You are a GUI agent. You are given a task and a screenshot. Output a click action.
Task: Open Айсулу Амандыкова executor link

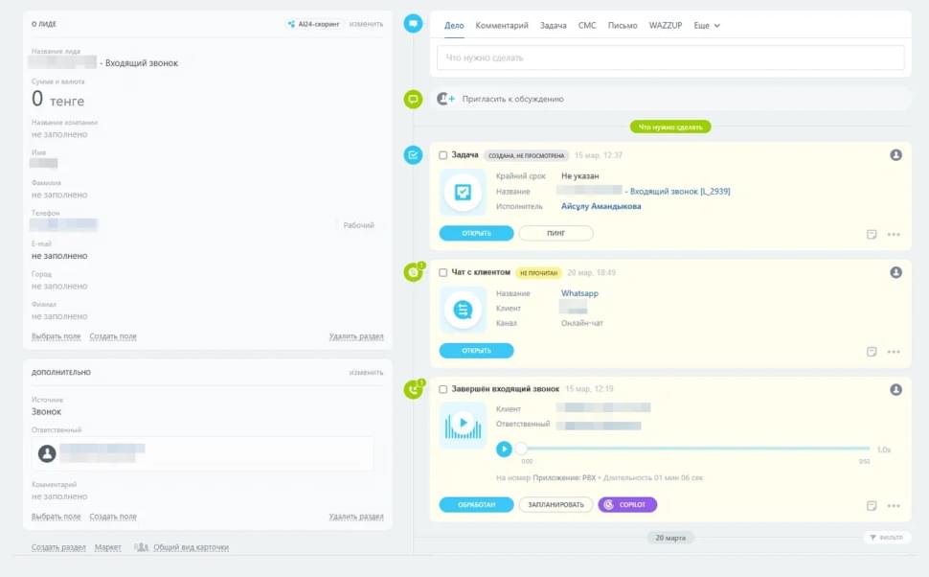[600, 206]
